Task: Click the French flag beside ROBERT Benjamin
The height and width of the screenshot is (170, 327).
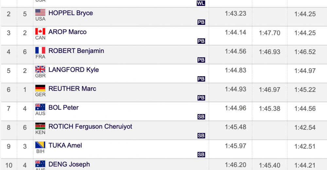Action: click(x=40, y=50)
